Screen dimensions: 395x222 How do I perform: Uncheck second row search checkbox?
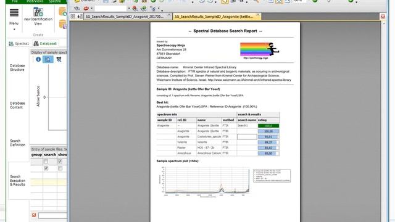(x=46, y=168)
